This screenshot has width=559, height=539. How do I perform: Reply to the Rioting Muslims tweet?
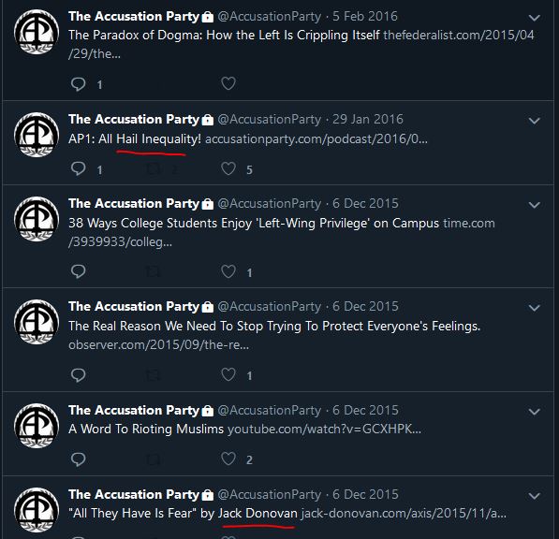tap(78, 459)
